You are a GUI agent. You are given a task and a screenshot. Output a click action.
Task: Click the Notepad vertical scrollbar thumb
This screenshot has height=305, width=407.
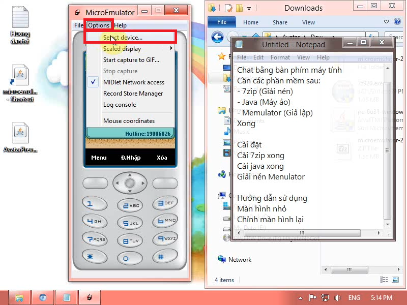pyautogui.click(x=387, y=150)
